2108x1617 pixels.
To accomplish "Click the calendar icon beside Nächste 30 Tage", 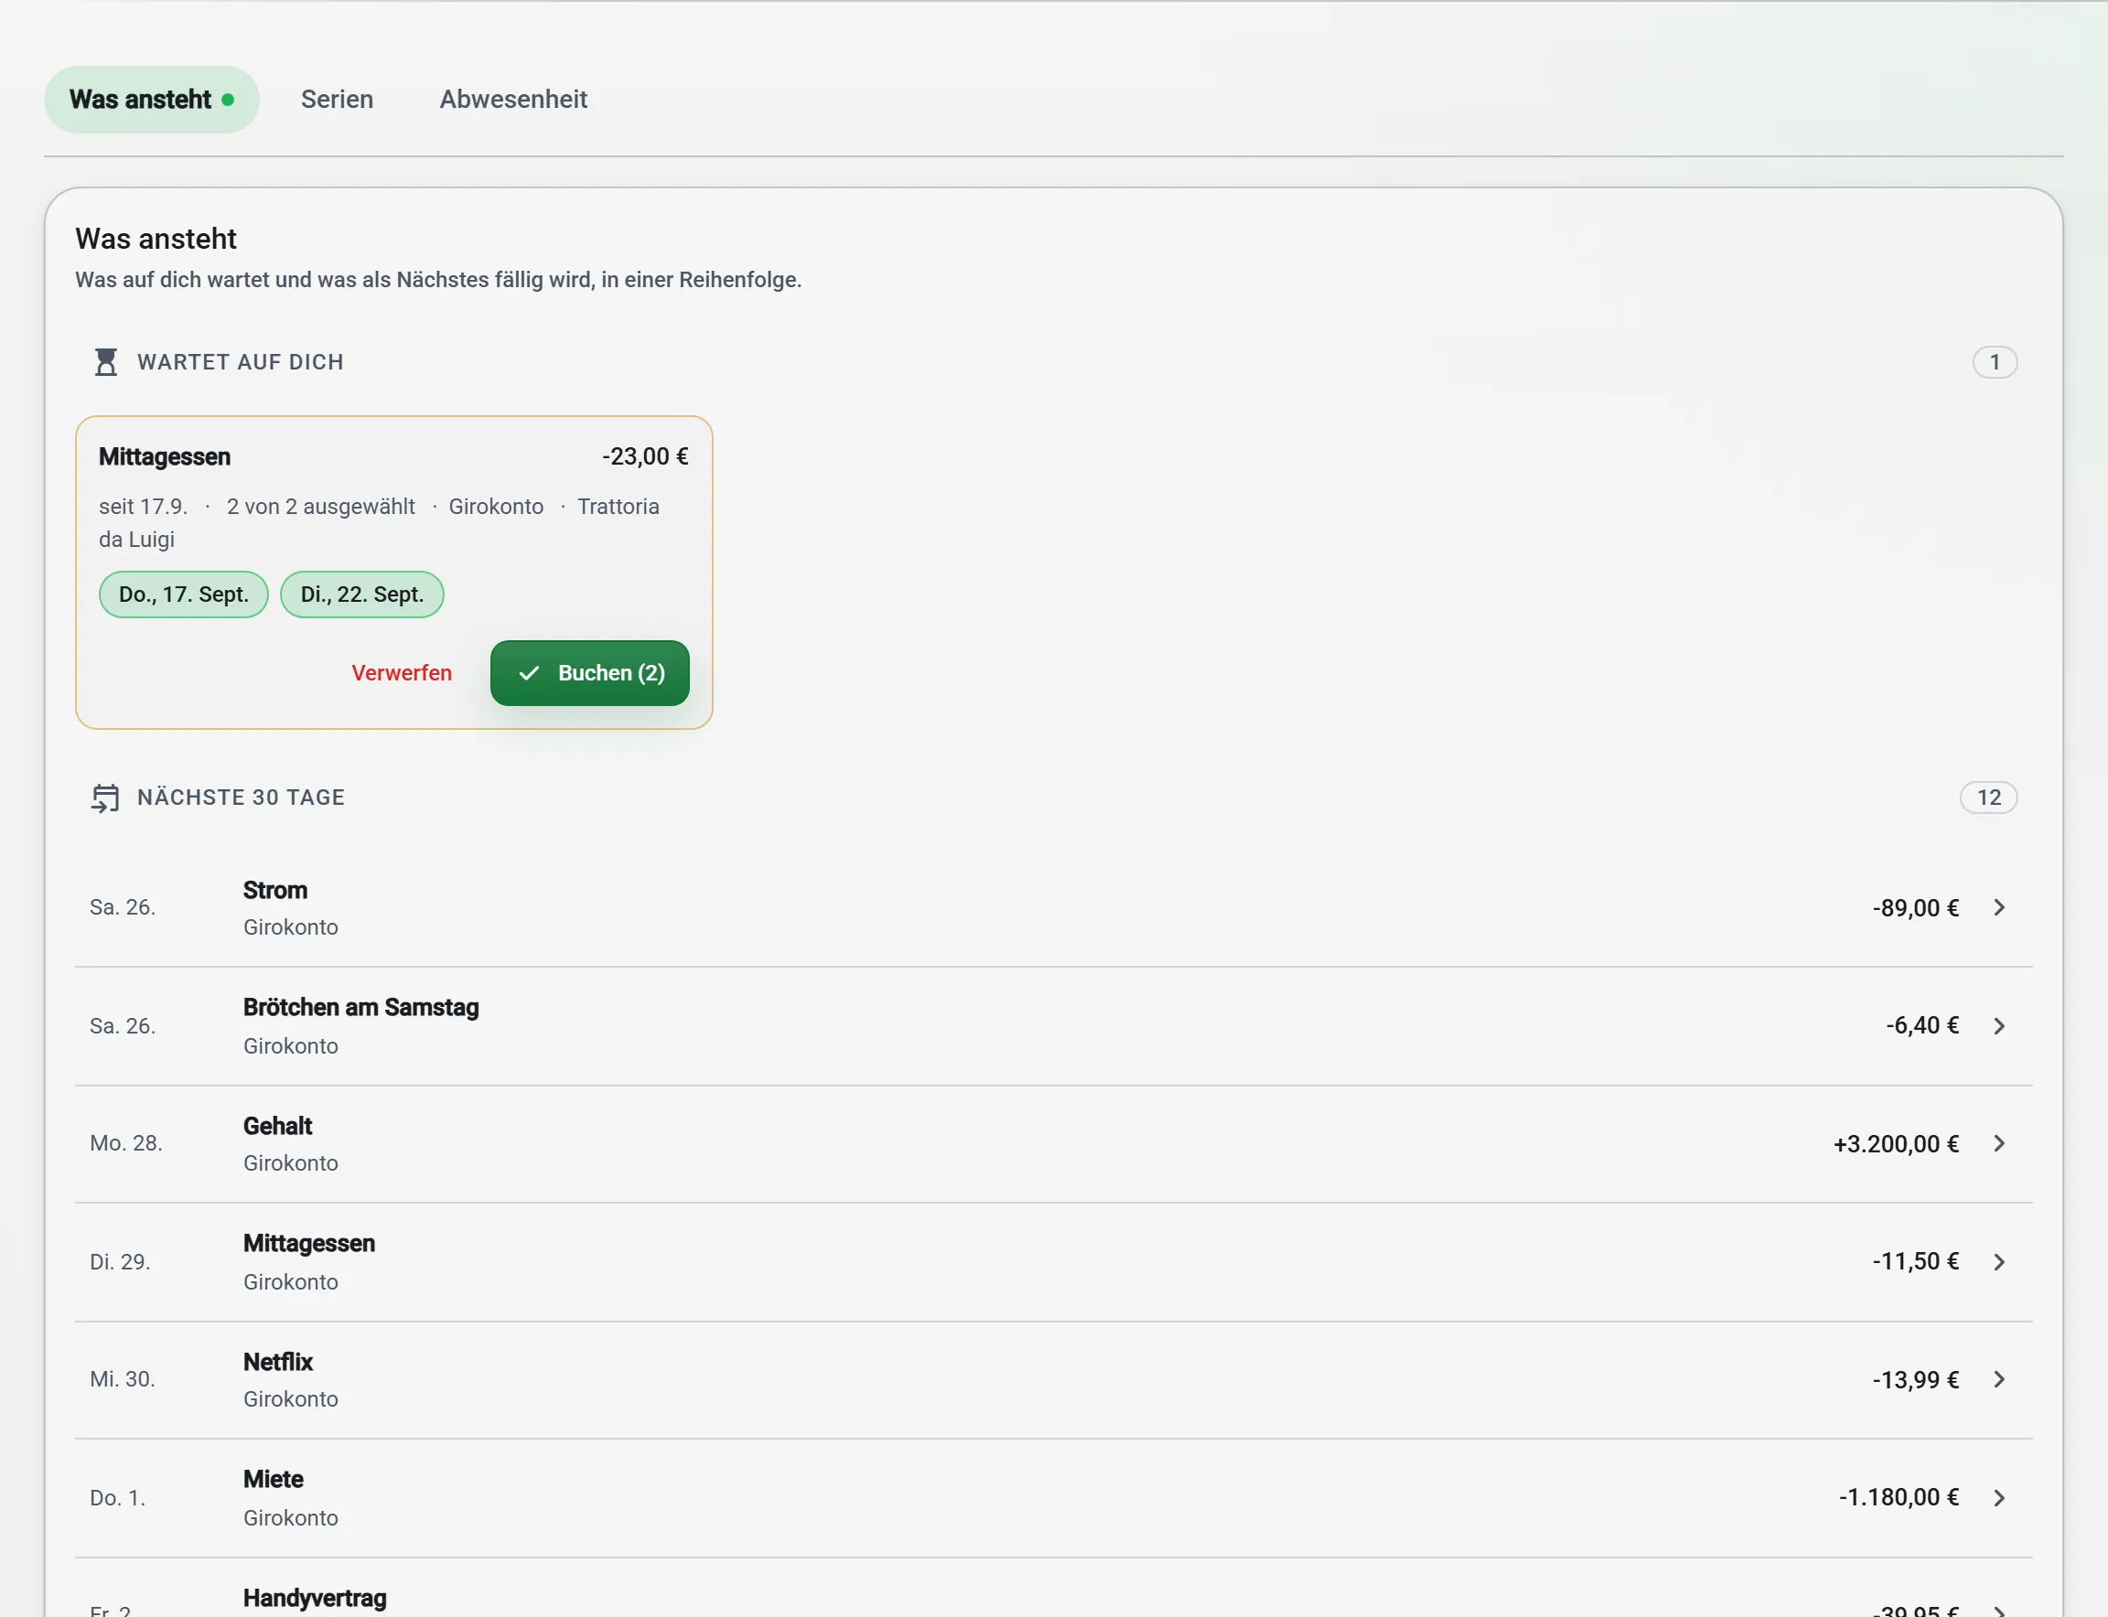I will pyautogui.click(x=105, y=798).
